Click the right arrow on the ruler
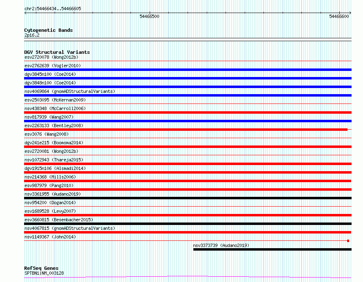 coord(350,13)
